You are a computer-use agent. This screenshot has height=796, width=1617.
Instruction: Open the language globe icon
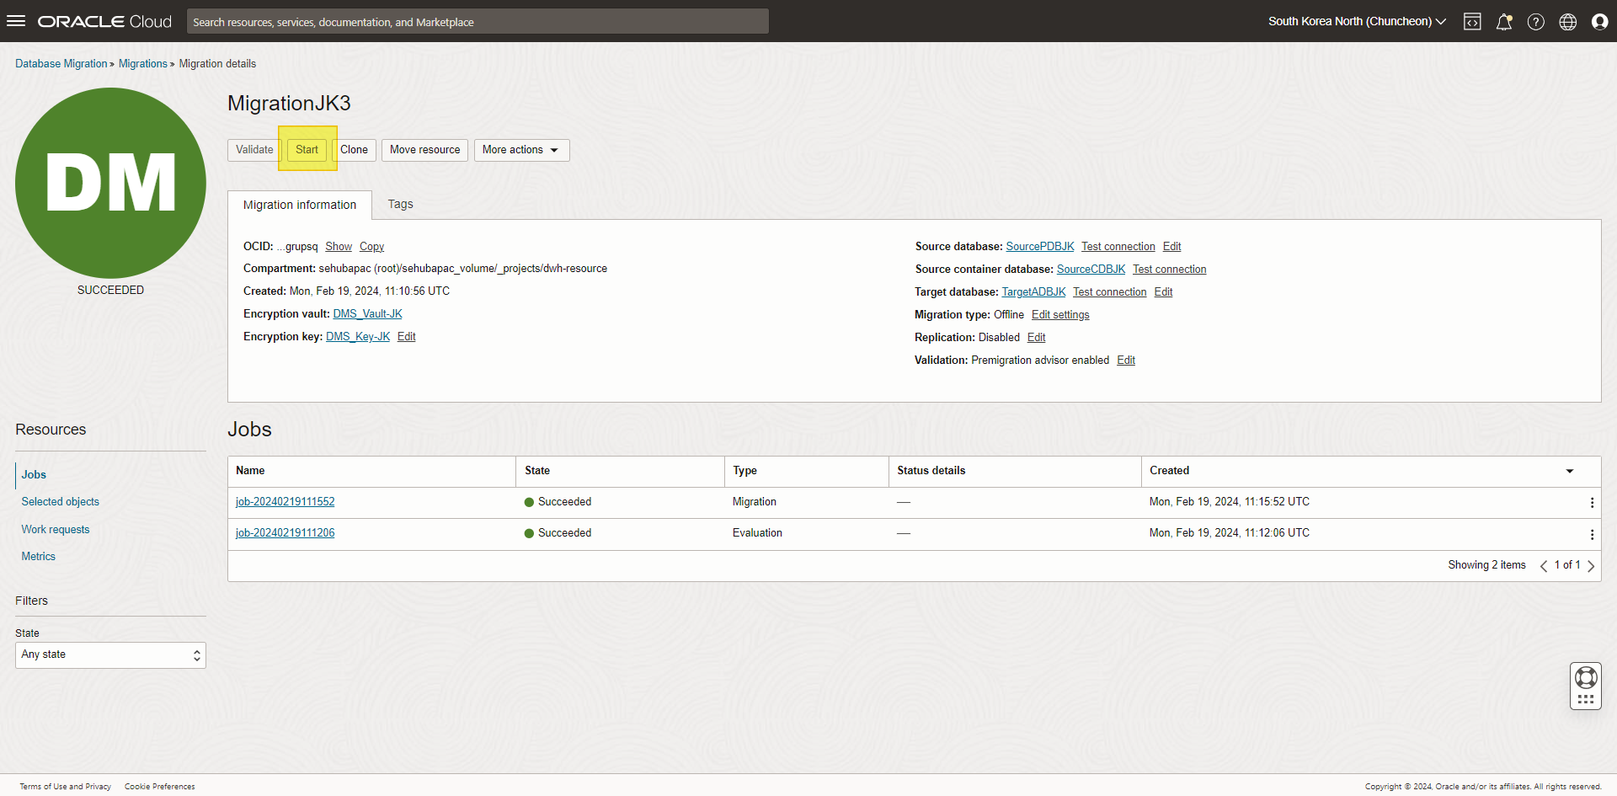click(1568, 22)
